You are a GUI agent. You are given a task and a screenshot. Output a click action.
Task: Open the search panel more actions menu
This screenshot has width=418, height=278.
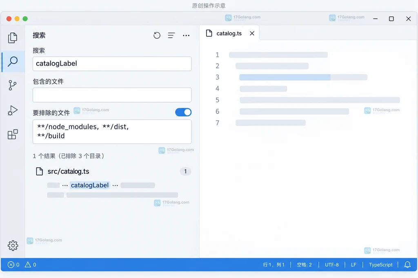pyautogui.click(x=186, y=35)
